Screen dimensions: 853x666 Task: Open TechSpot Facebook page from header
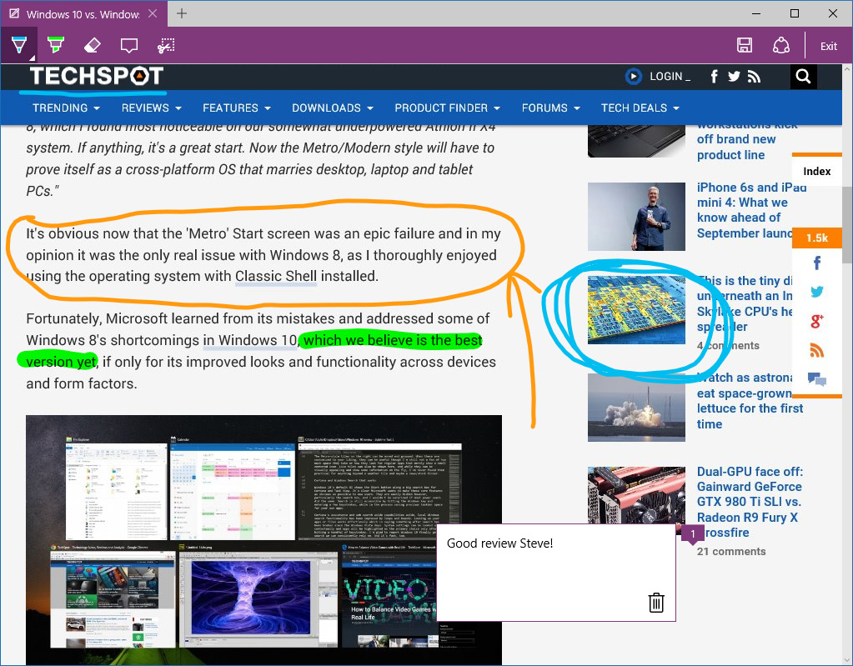715,77
